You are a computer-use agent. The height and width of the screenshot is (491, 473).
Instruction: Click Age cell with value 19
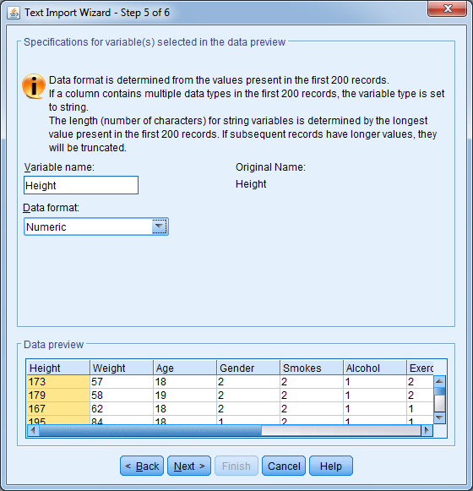(185, 396)
